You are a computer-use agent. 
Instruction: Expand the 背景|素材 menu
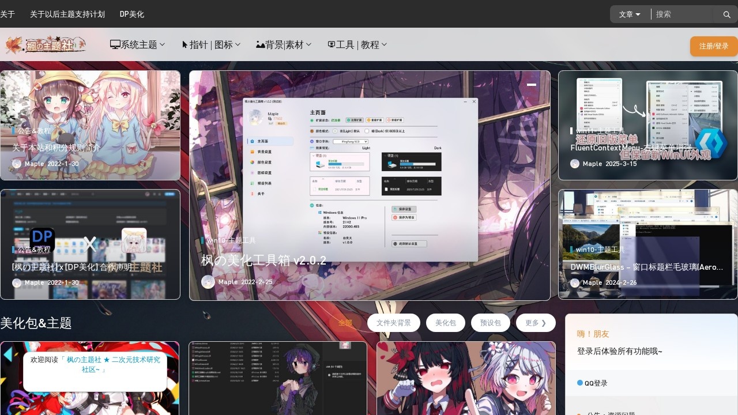click(x=284, y=44)
